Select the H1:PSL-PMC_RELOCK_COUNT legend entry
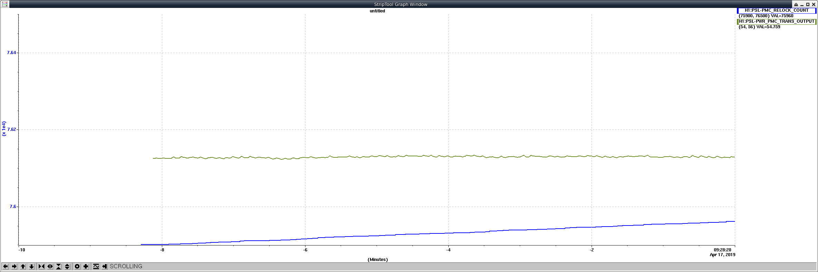The height and width of the screenshot is (272, 818). (777, 10)
